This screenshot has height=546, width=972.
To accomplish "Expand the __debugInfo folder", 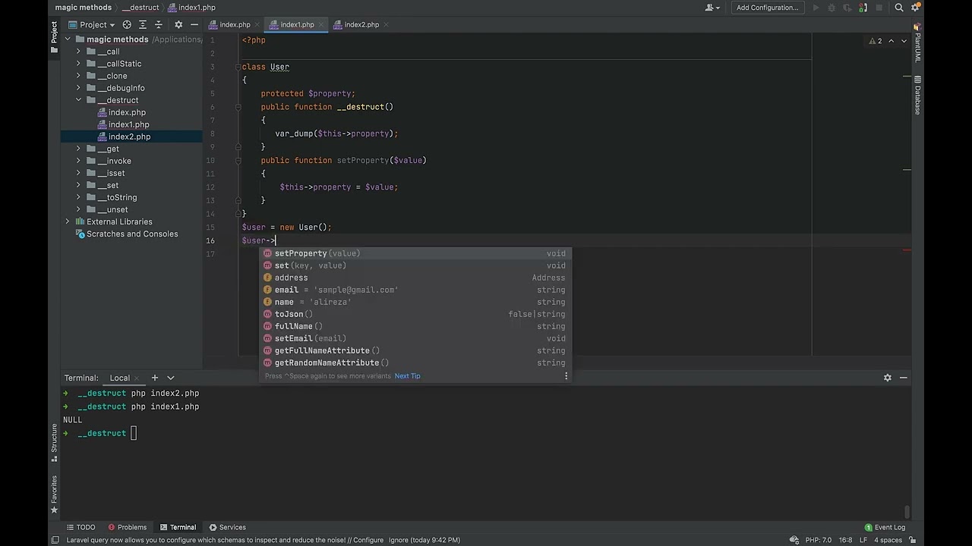I will tap(78, 88).
